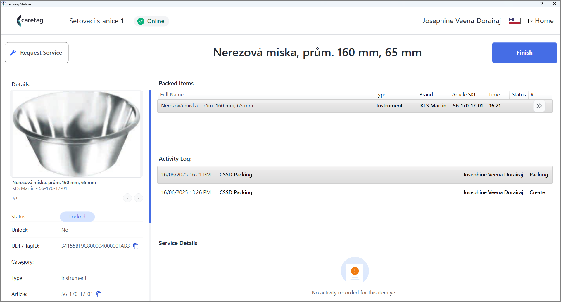561x302 pixels.
Task: Click the Unlock value No
Action: click(65, 230)
